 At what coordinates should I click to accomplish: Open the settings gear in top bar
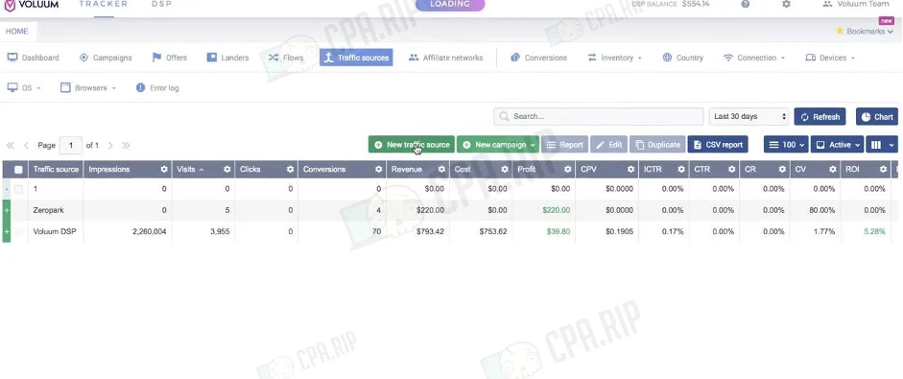[786, 4]
